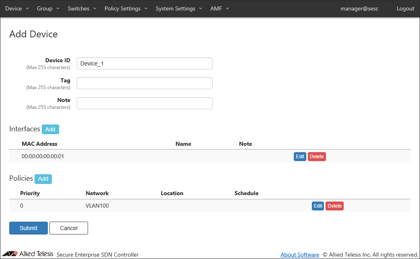This screenshot has height=259, width=420.
Task: Log out using the Logout link
Action: (x=405, y=8)
